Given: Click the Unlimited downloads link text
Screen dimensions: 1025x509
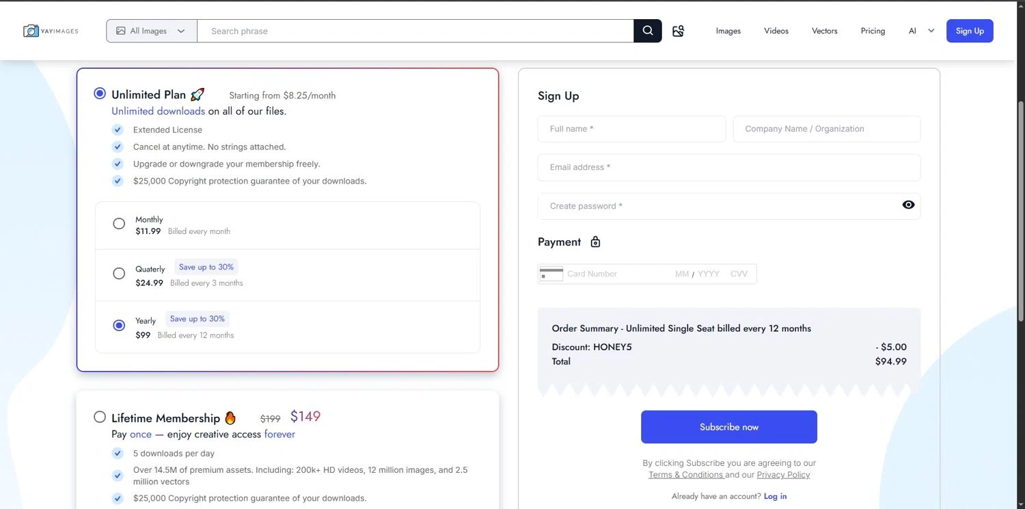Looking at the screenshot, I should click(x=158, y=111).
